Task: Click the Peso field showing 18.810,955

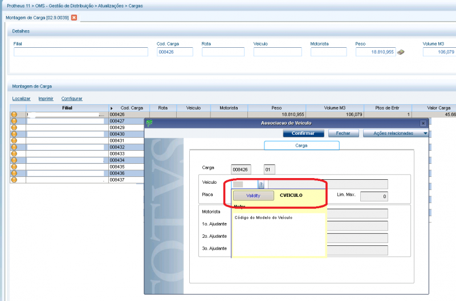Action: point(376,52)
